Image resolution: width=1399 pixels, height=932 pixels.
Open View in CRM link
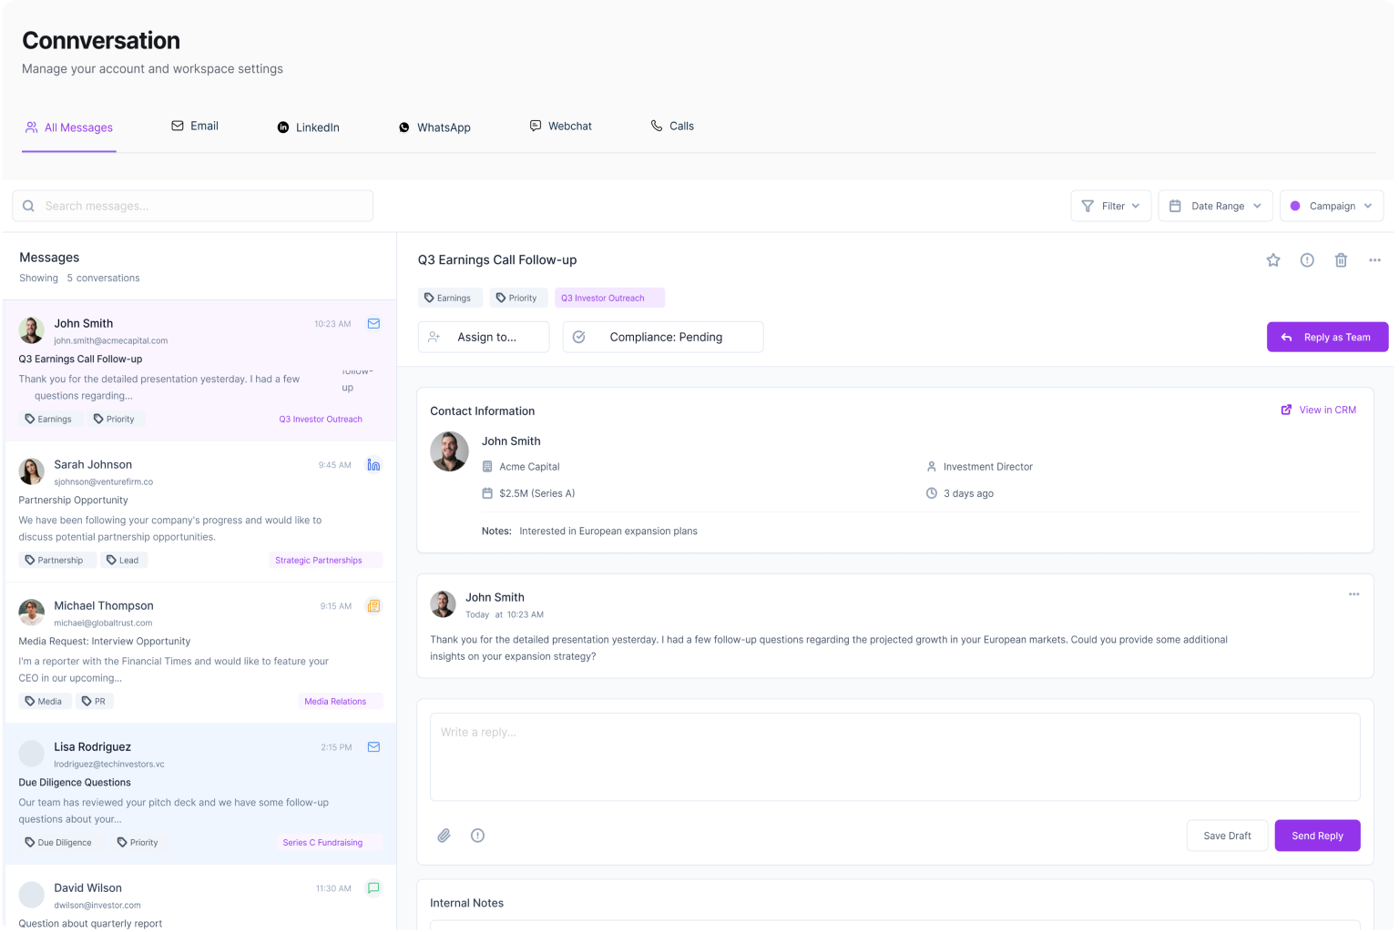click(1319, 410)
